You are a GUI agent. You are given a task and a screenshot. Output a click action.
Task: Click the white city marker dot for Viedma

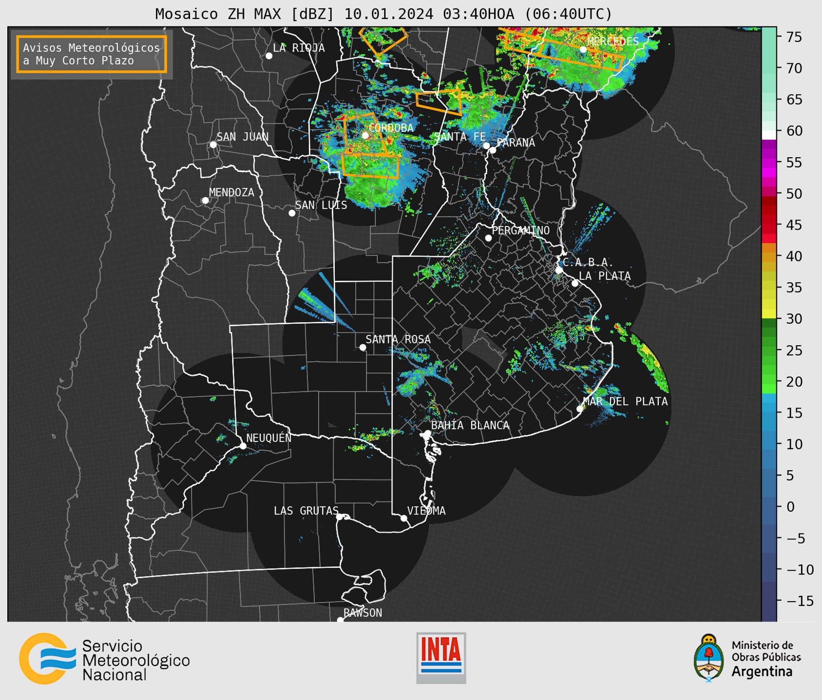click(404, 518)
